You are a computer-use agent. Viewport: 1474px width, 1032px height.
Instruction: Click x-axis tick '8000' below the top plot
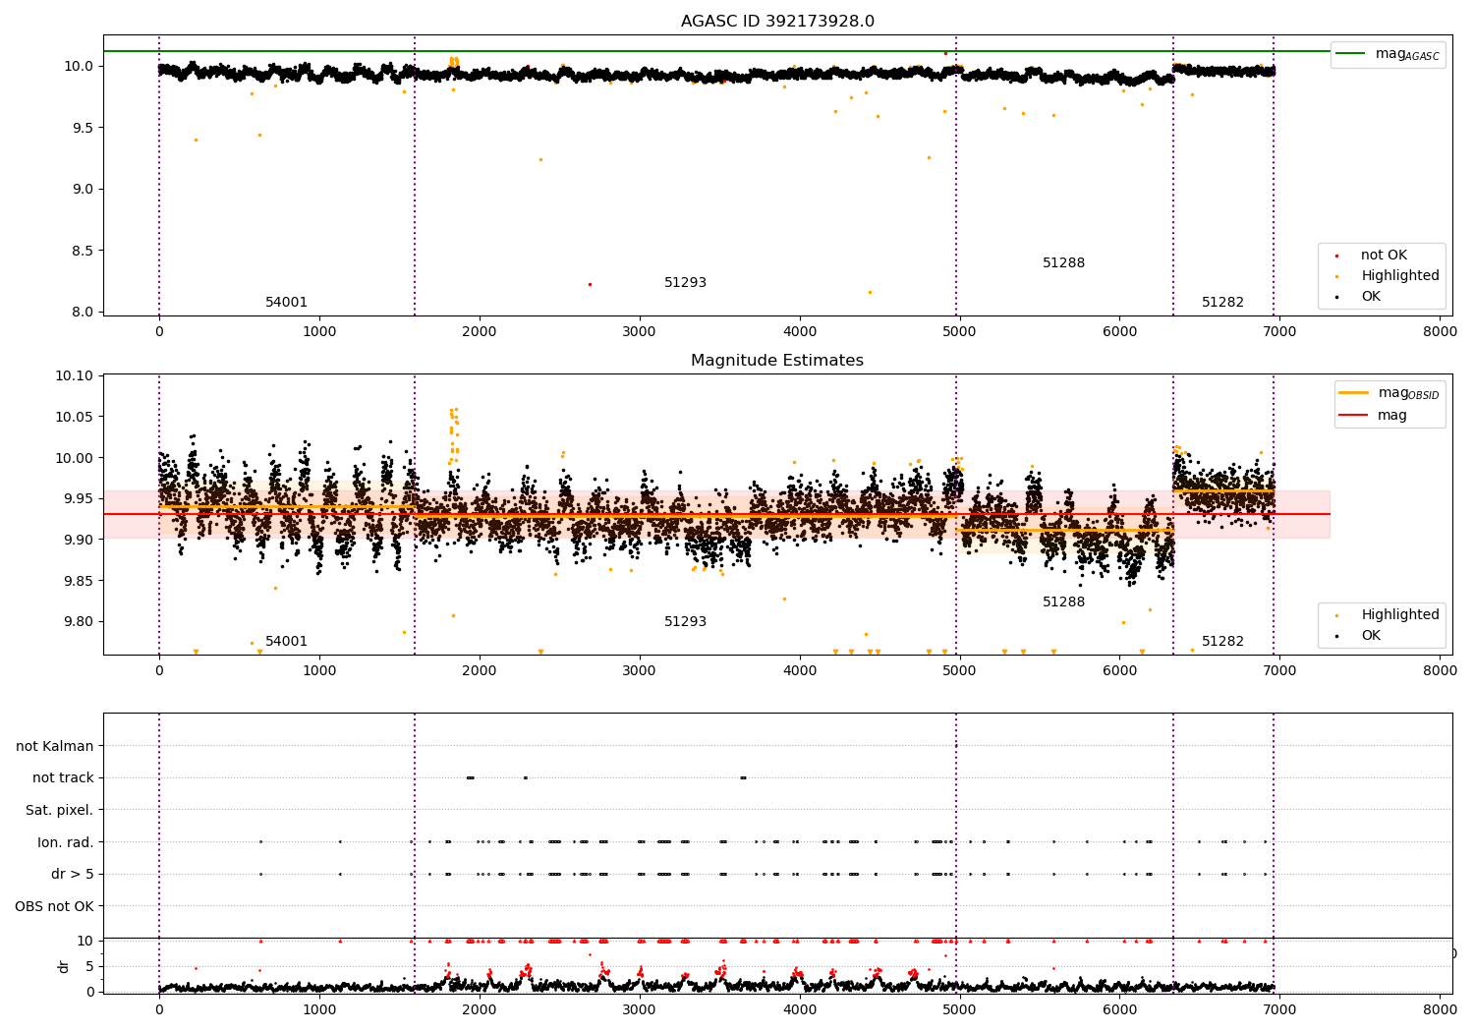point(1440,332)
